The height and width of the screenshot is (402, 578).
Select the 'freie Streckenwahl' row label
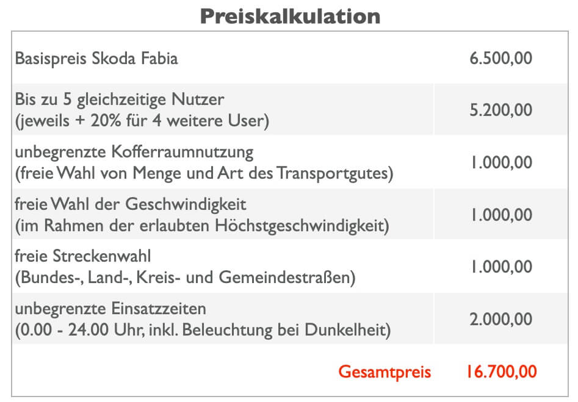pyautogui.click(x=82, y=256)
